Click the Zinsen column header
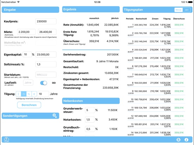 pyautogui.click(x=155, y=19)
